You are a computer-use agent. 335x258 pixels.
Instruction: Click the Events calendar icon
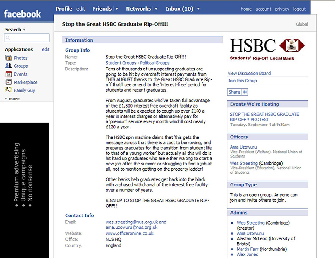click(8, 74)
